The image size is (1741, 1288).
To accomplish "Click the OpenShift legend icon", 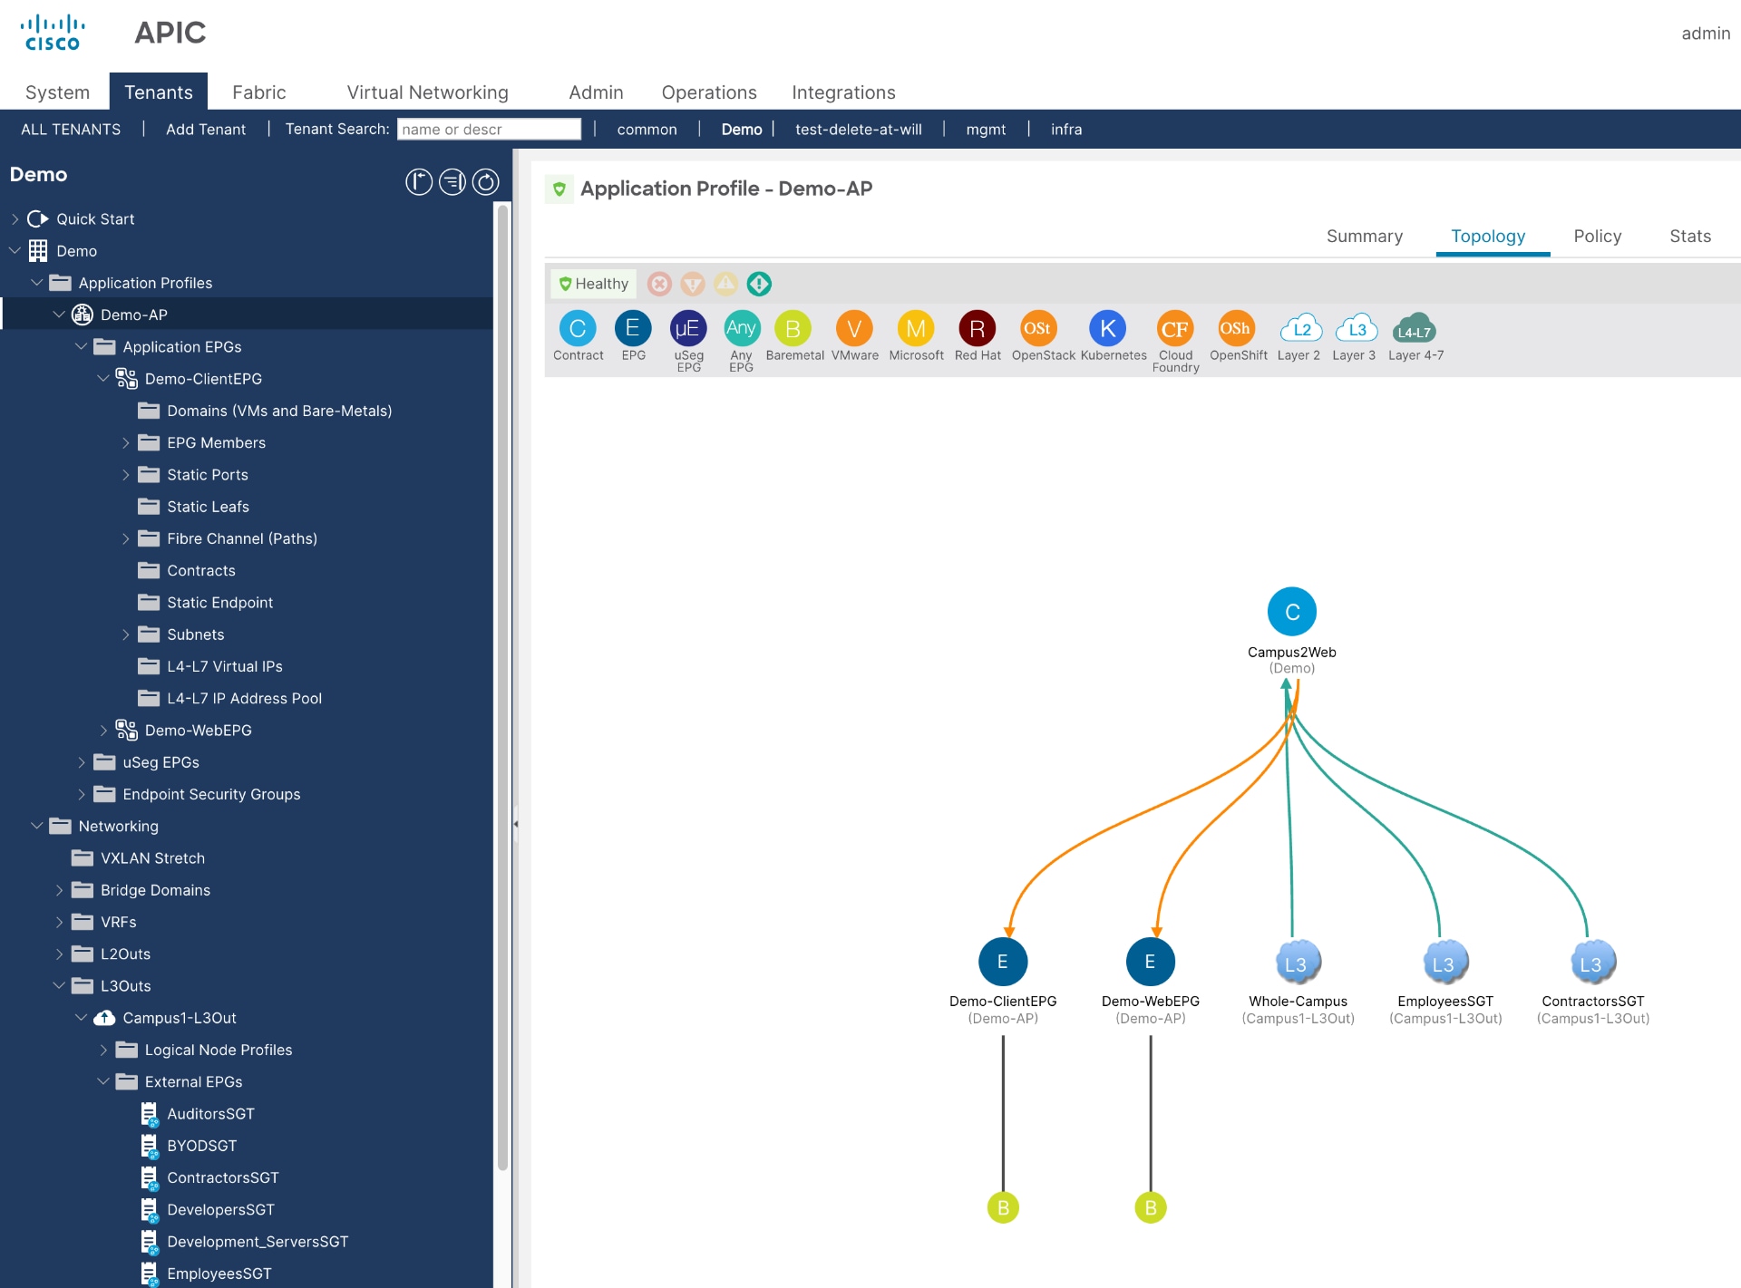I will [x=1237, y=329].
